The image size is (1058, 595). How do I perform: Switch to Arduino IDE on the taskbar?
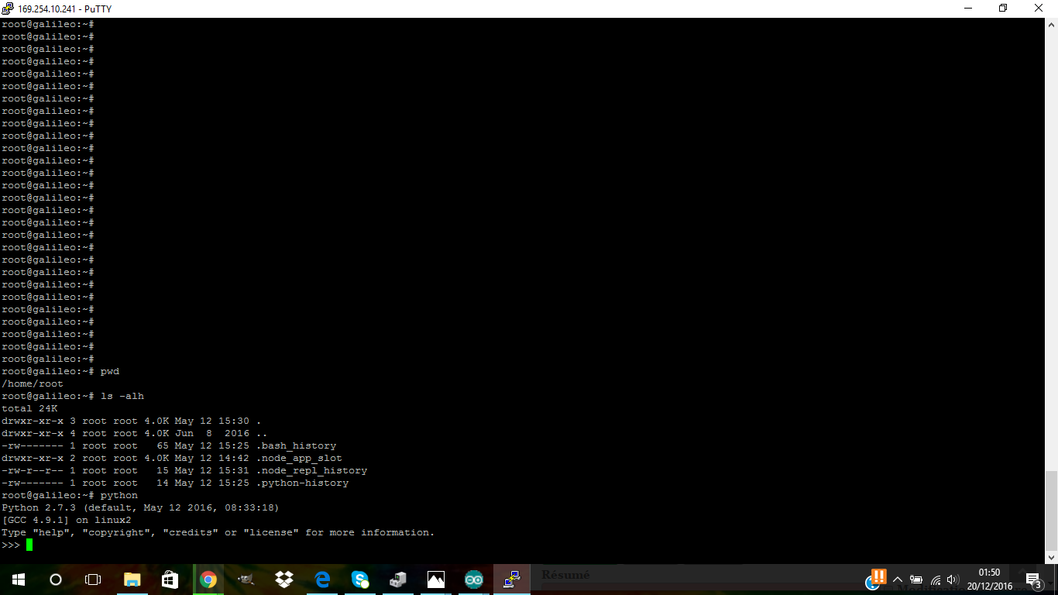coord(473,580)
